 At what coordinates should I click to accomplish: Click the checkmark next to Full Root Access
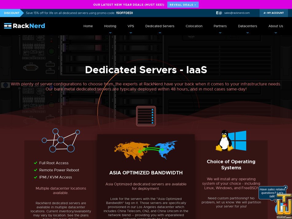(35, 163)
